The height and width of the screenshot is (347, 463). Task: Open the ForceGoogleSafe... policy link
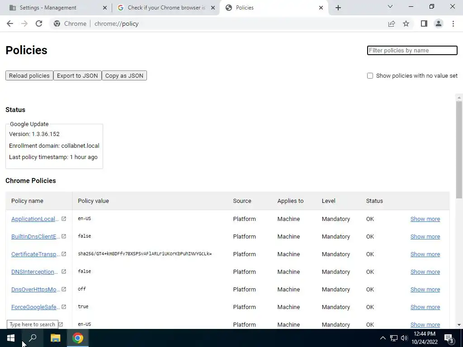click(x=35, y=307)
